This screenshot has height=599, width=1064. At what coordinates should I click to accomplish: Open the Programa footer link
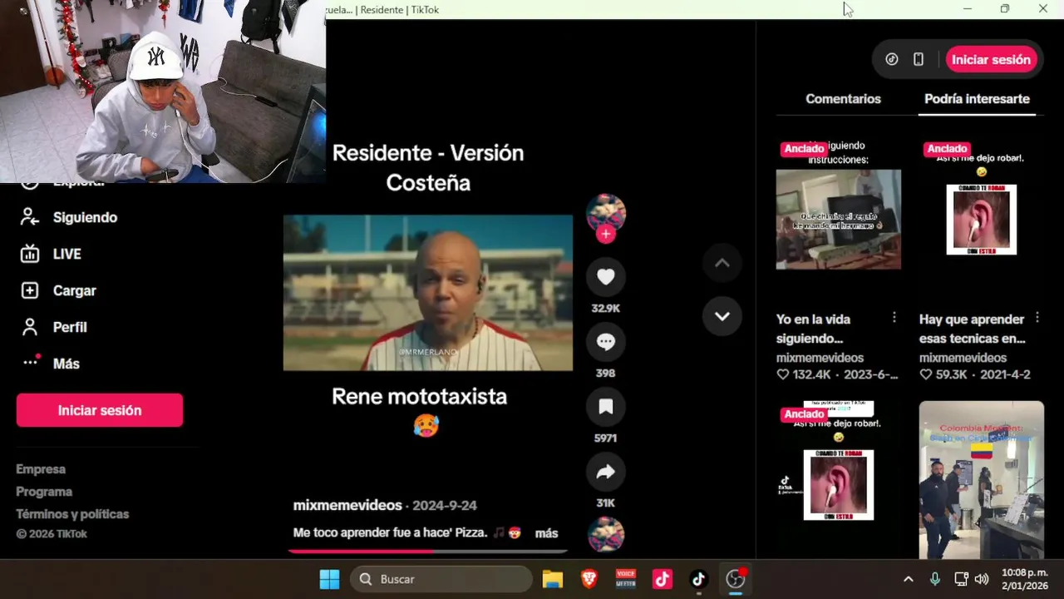tap(44, 492)
